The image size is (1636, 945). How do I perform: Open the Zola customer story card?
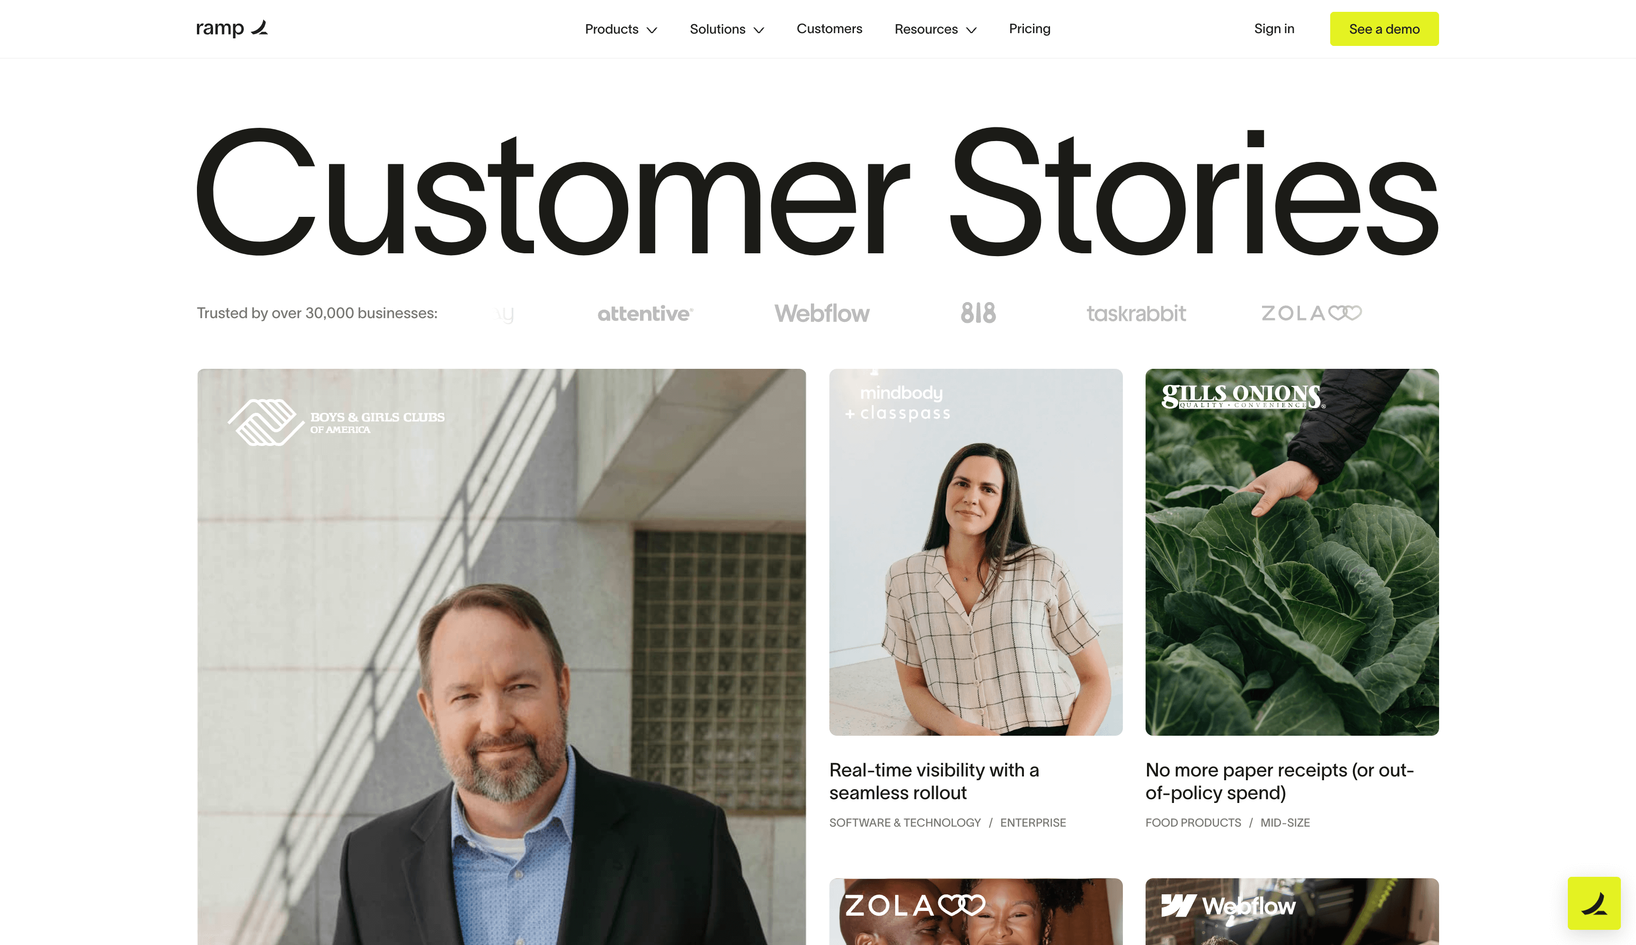coord(975,911)
